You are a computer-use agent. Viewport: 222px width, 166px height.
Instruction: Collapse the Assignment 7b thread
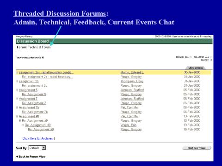(x=17, y=107)
